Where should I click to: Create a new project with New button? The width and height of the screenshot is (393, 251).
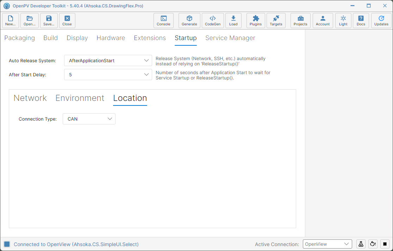click(10, 20)
